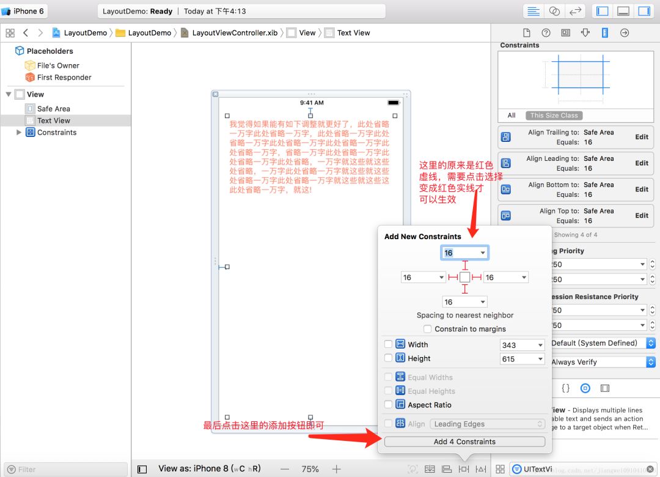
Task: Toggle the bottom spacing strut
Action: tap(464, 289)
